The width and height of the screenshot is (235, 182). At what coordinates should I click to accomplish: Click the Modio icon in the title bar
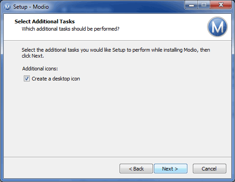7,7
